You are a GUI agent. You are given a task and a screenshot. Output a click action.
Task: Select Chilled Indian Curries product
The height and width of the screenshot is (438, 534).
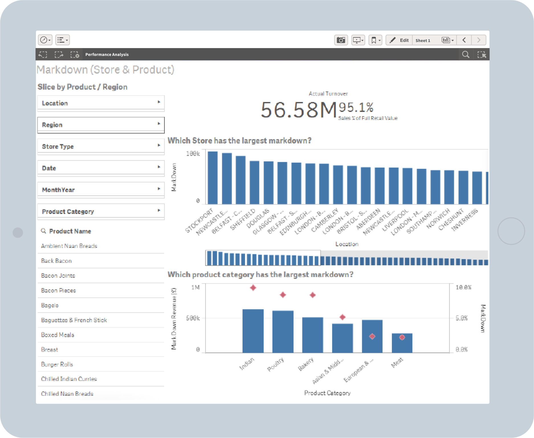pyautogui.click(x=101, y=379)
